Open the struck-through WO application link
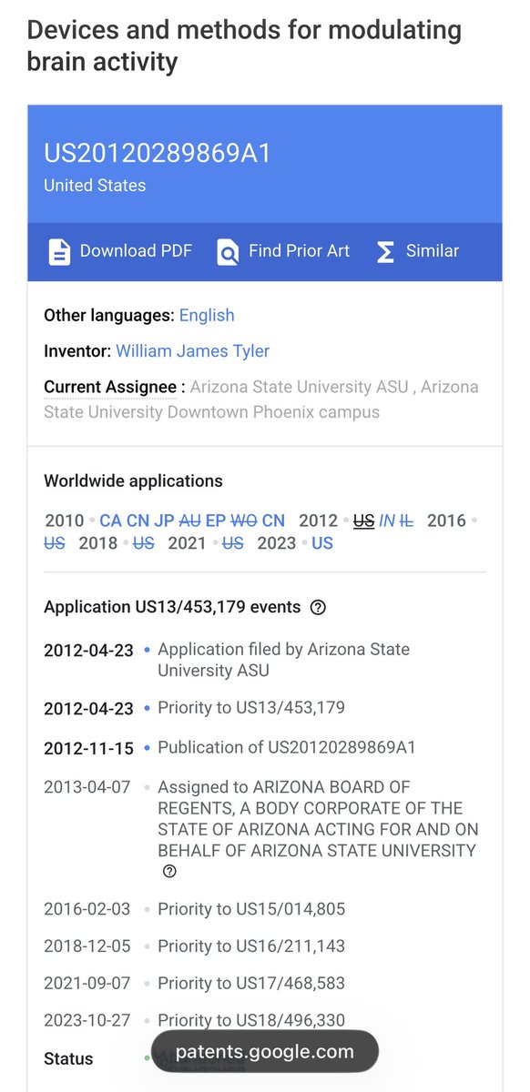 click(244, 521)
